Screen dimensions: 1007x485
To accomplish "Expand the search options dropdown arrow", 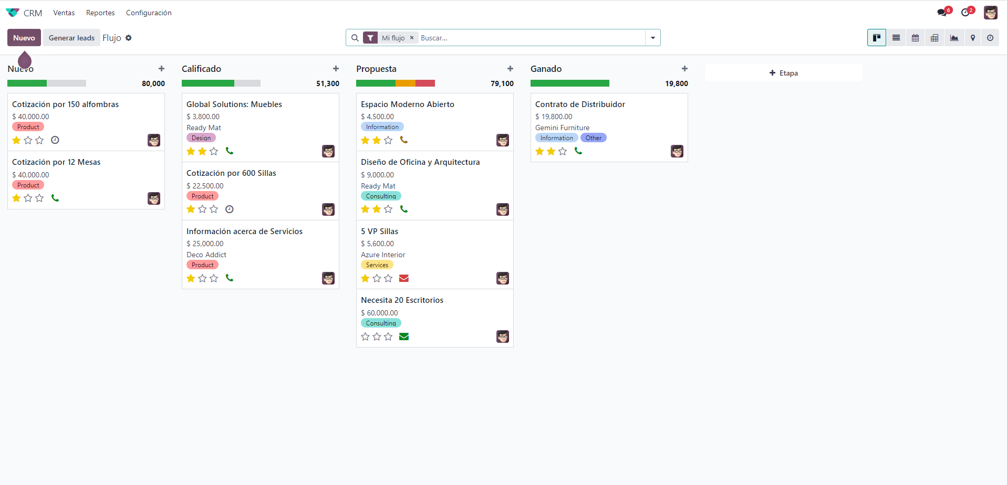I will (653, 38).
